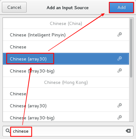Viewport: 136px width, 139px height.
Task: Open gear icon for Hong Kong Chinese (array30)
Action: 120,105
